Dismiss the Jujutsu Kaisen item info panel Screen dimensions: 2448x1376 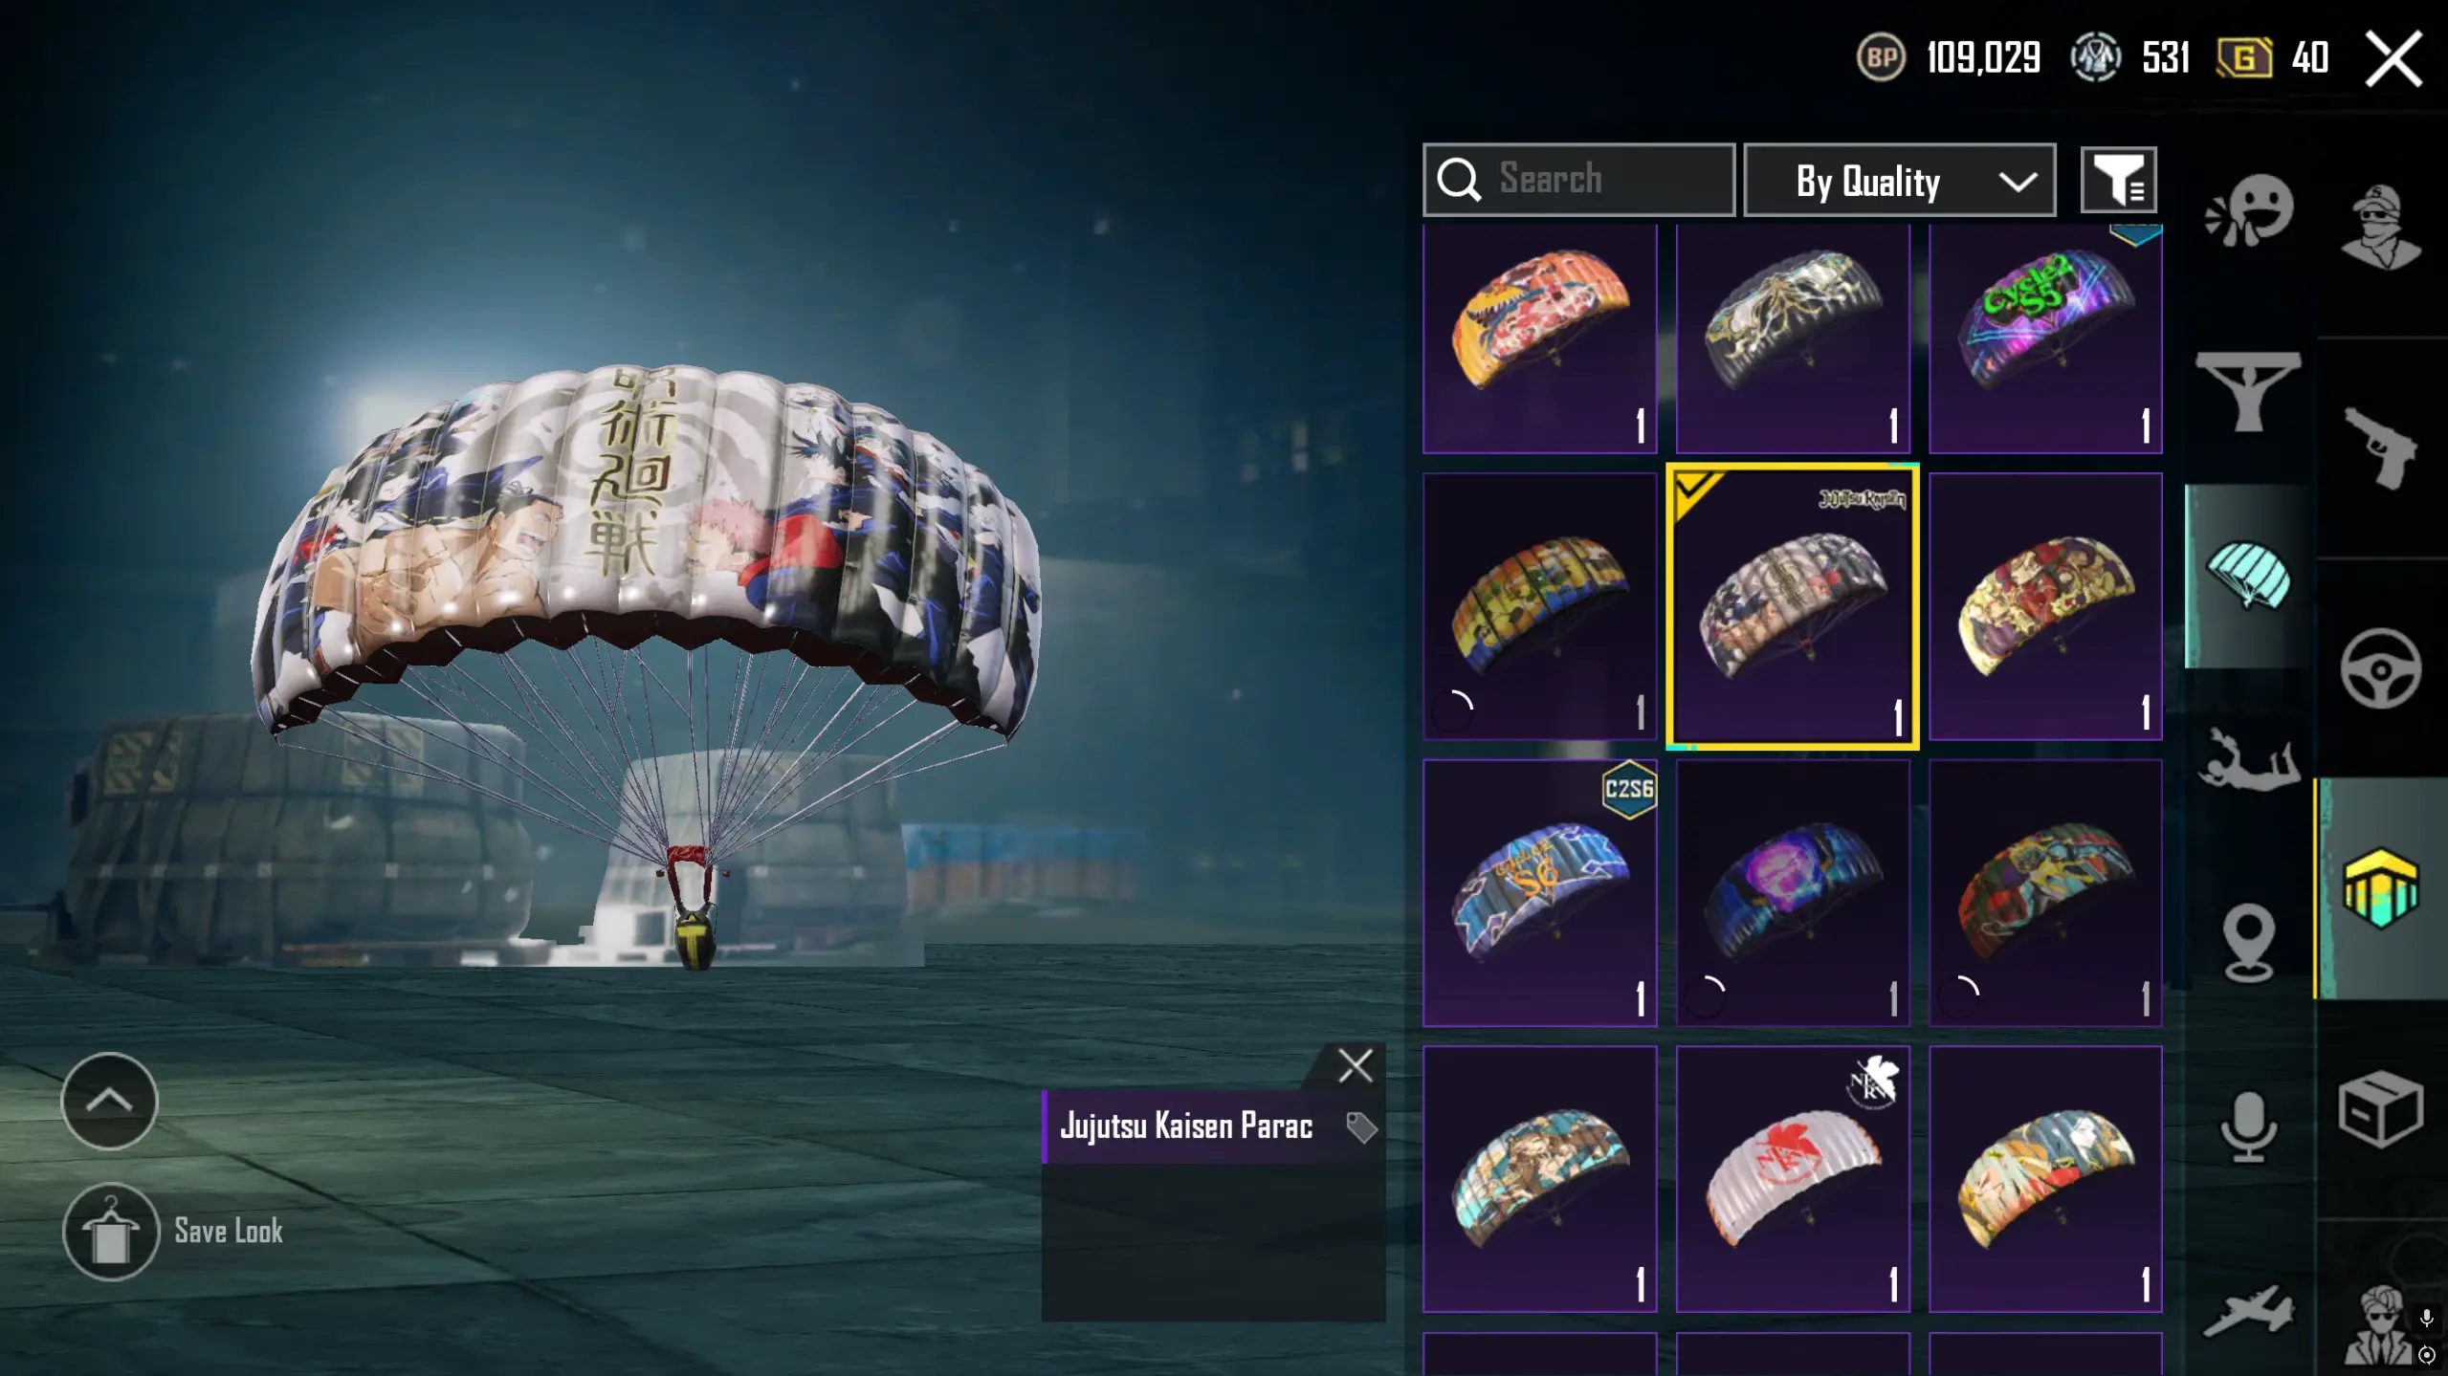pos(1355,1065)
